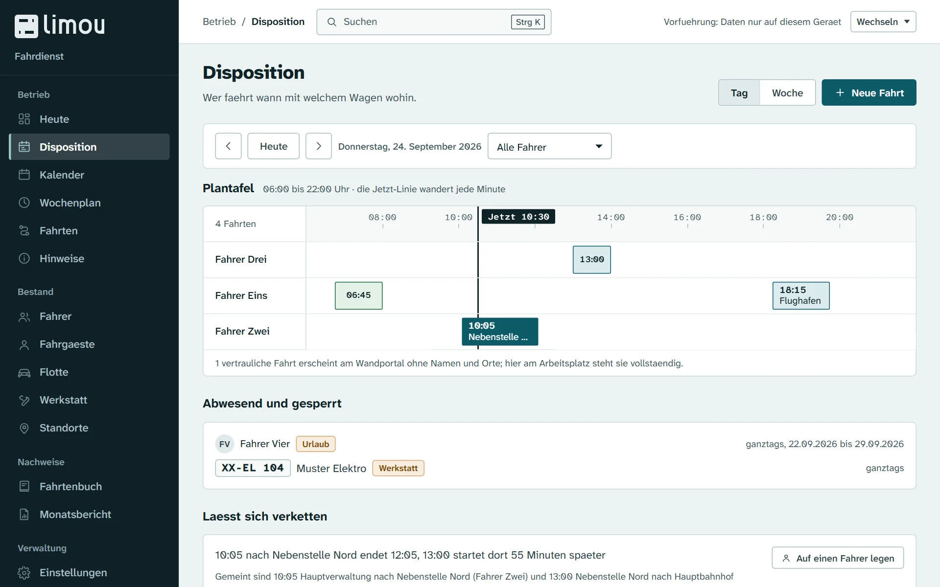Select the 10:05 Nebenstelle trip block
The height and width of the screenshot is (587, 940).
(x=500, y=332)
